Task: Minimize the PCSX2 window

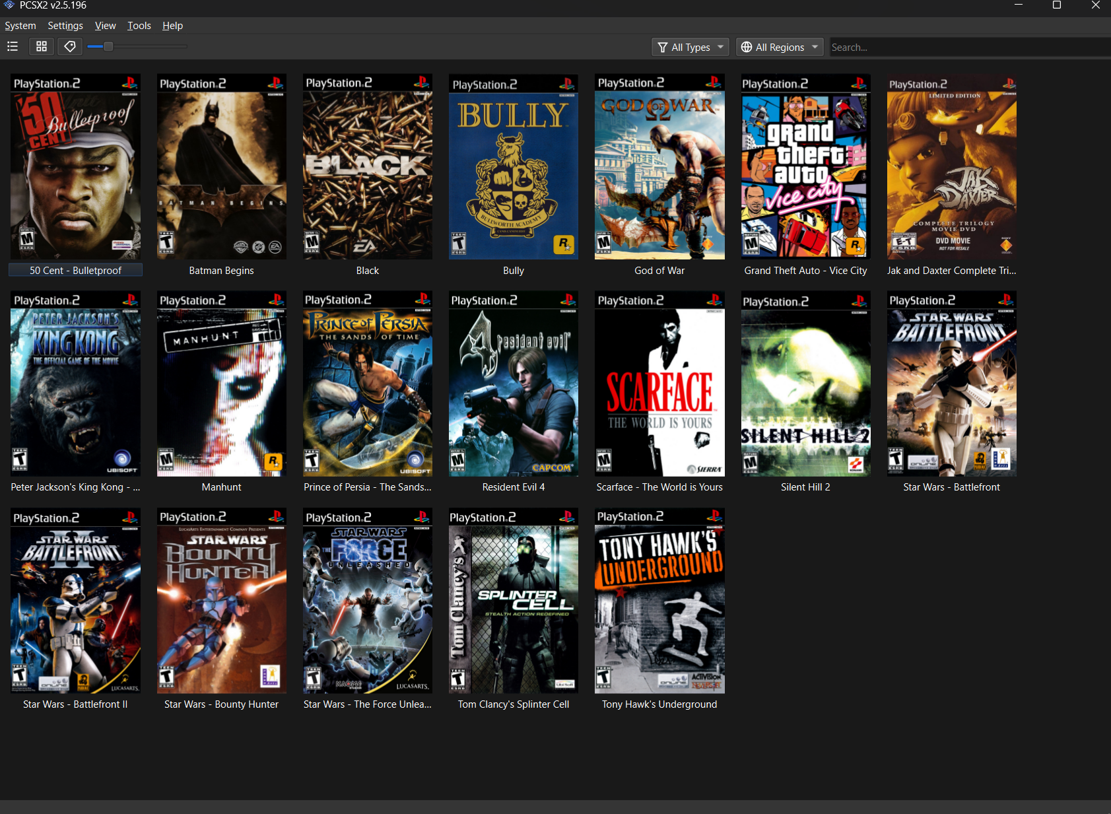Action: (x=1019, y=5)
